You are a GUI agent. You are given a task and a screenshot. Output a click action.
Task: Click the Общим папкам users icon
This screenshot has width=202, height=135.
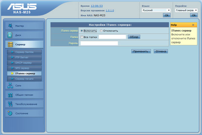click(10, 95)
